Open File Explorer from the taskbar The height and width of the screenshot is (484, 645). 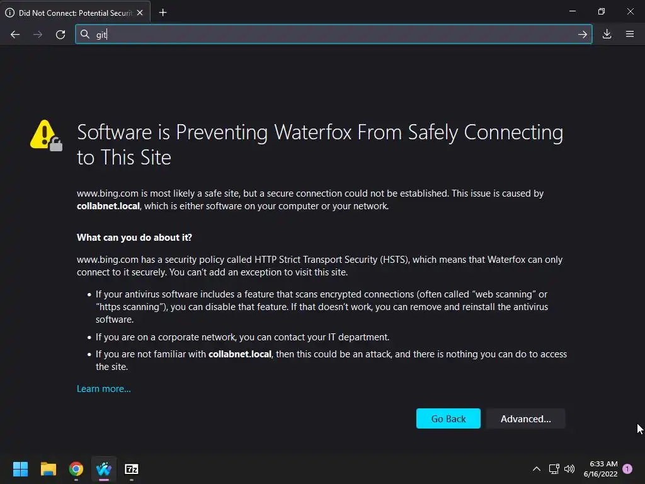click(x=48, y=469)
